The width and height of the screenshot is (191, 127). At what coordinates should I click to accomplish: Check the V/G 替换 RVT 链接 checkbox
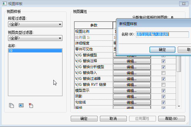(x=163, y=85)
